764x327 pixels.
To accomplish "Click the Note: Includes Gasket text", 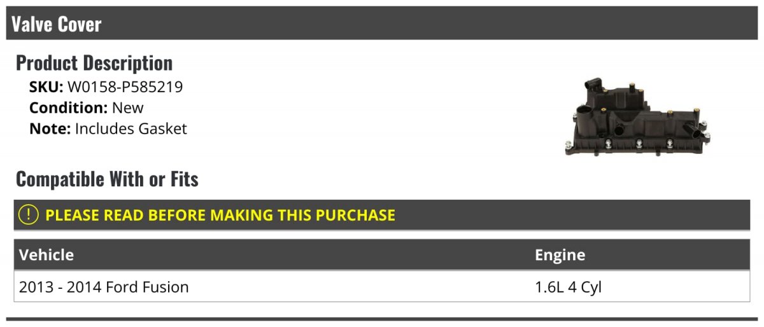I will 108,129.
